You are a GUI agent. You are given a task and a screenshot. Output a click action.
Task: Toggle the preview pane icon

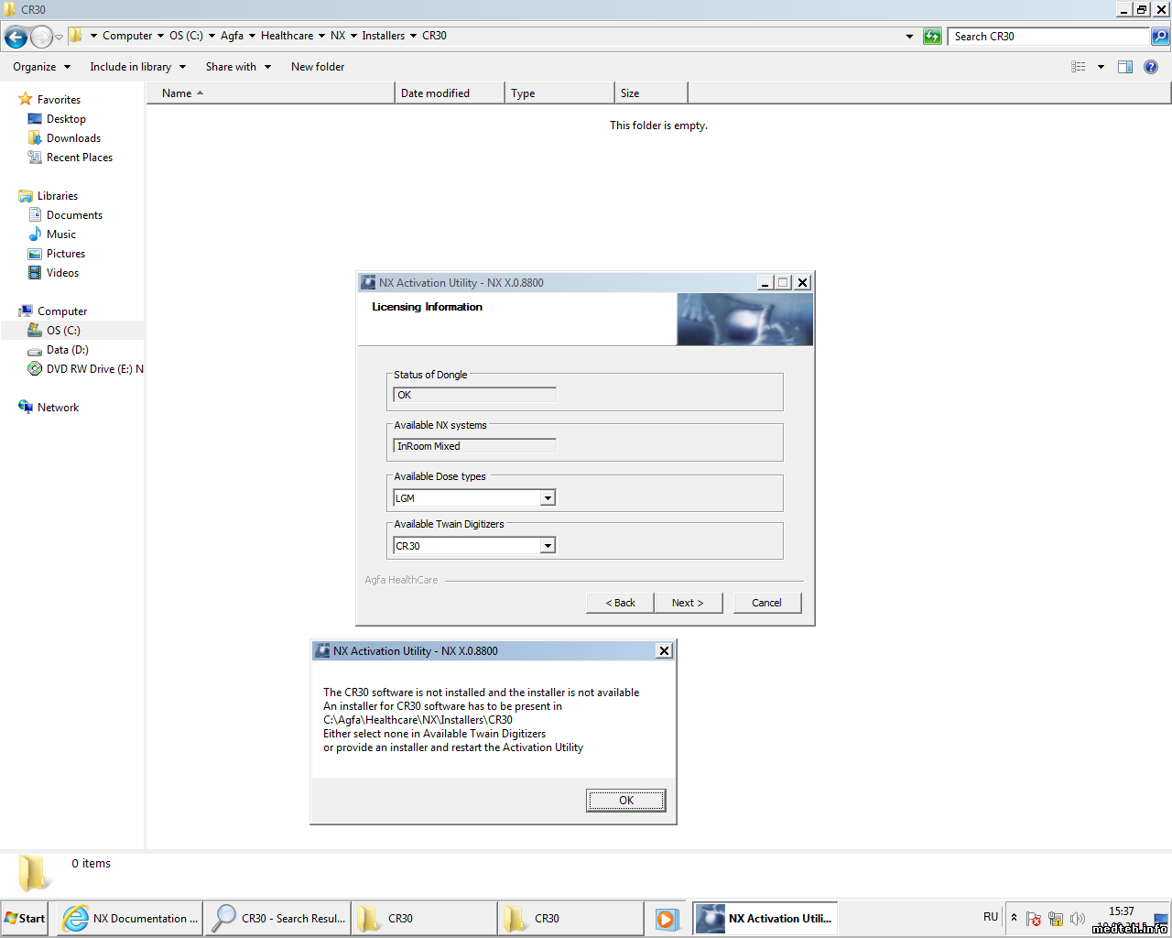pos(1125,67)
